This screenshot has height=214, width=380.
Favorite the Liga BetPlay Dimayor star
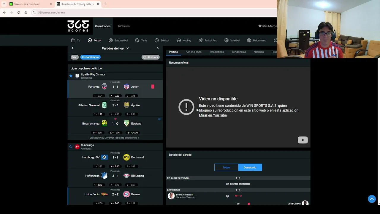[x=71, y=76]
